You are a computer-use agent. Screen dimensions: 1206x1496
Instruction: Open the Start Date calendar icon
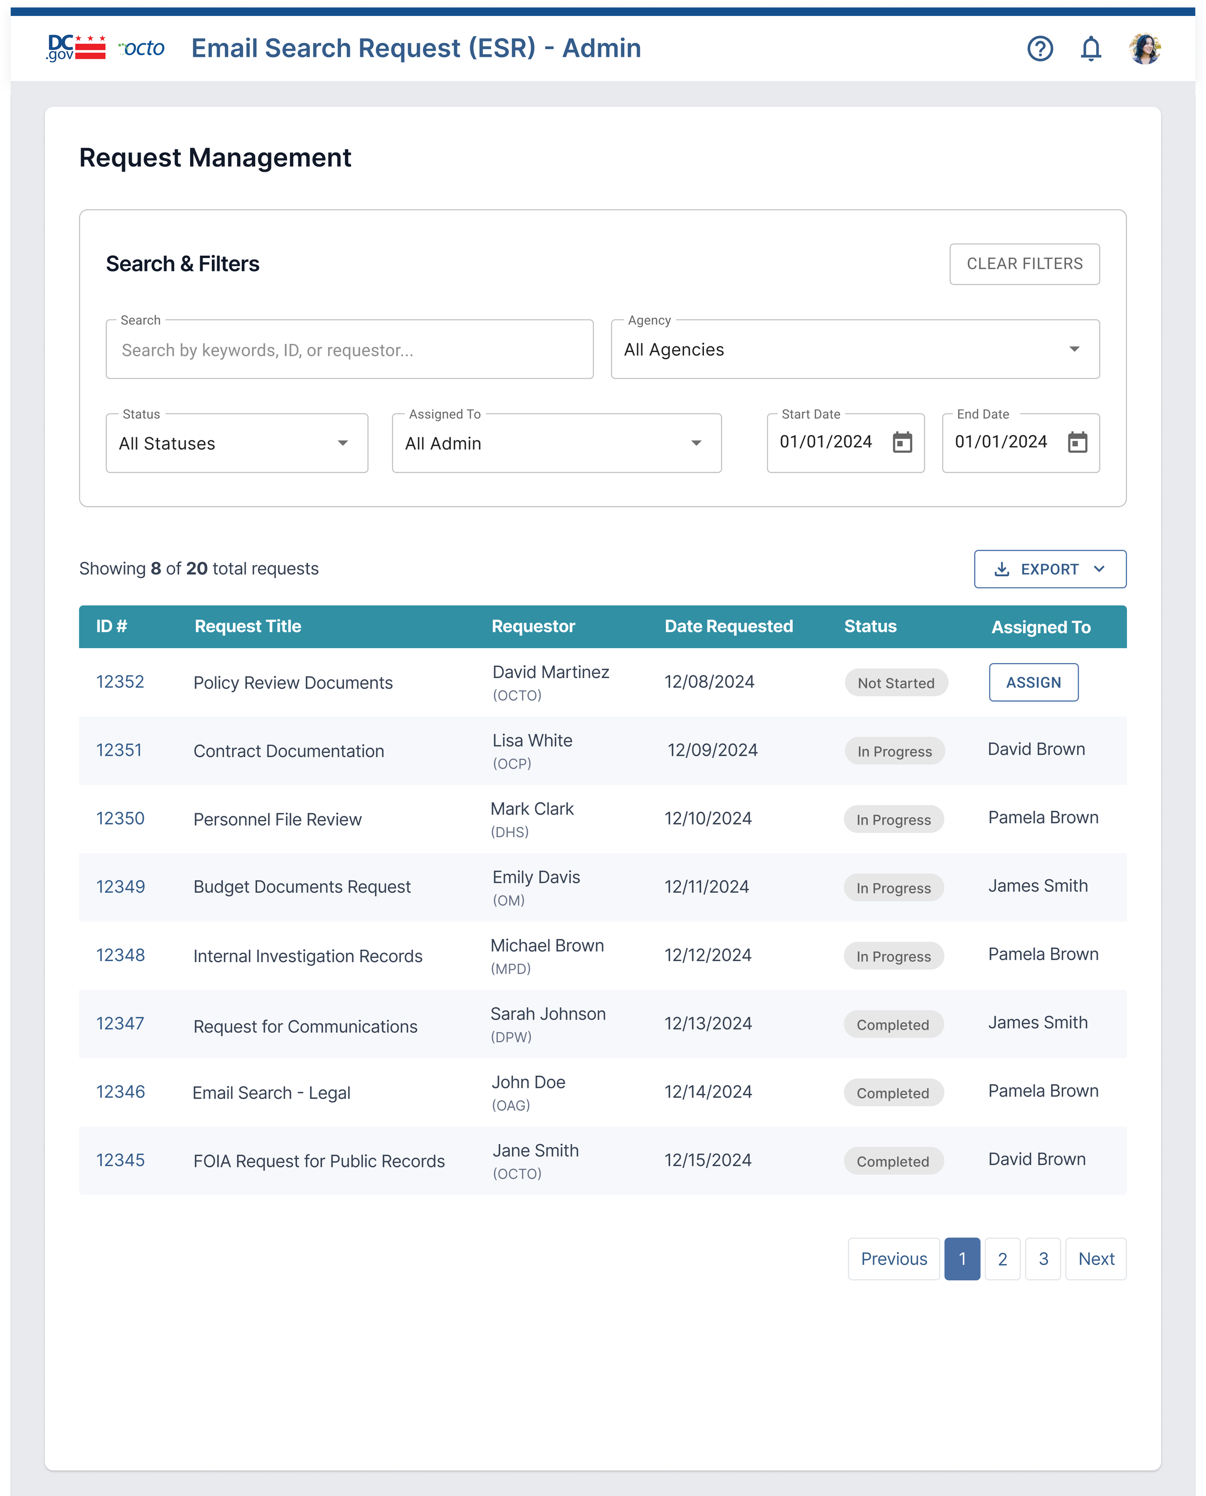(902, 442)
